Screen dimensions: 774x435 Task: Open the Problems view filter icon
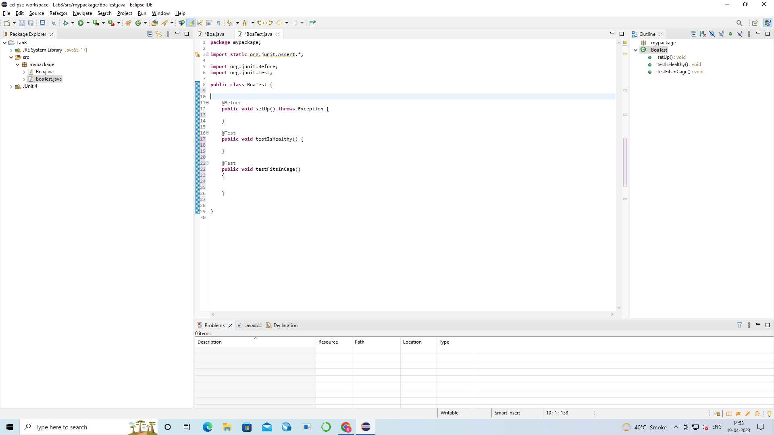click(739, 325)
